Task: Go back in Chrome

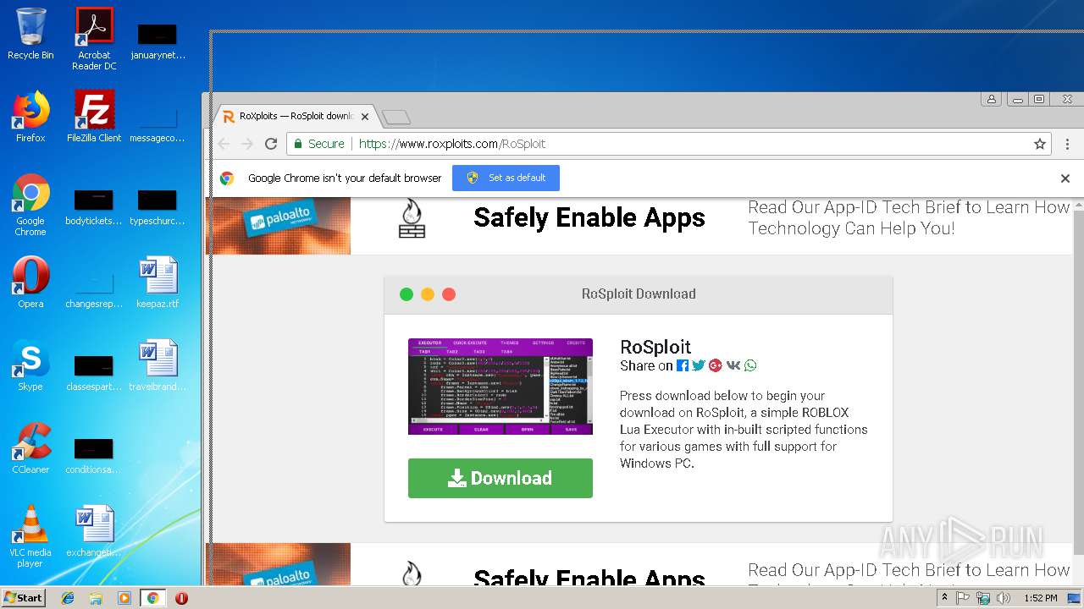Action: 224,144
